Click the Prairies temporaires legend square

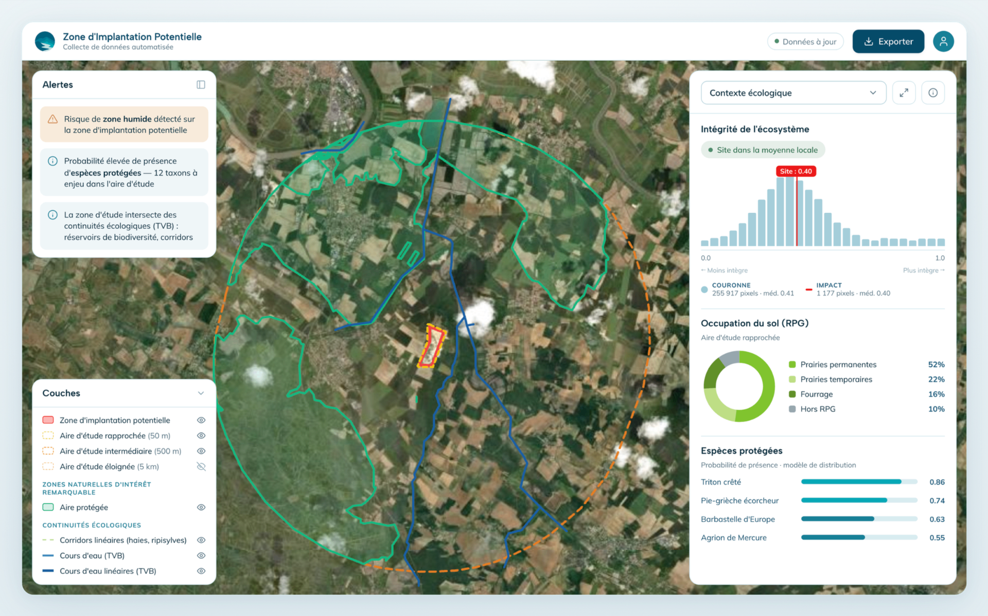(792, 379)
